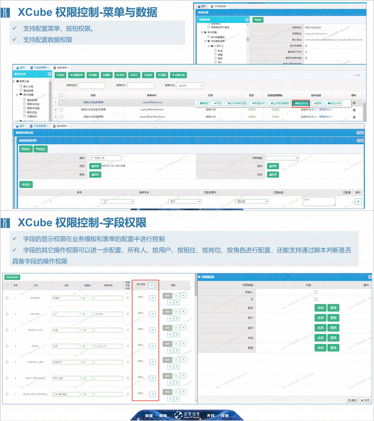Check the 所有人 permission checkbox
374x421 pixels.
coord(316,292)
